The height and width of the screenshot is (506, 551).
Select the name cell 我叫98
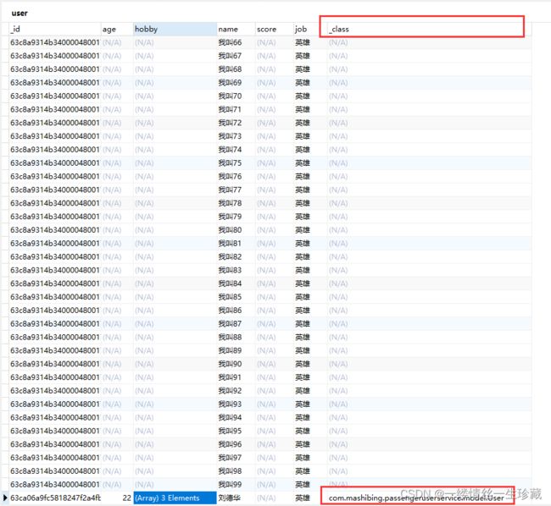pos(236,470)
